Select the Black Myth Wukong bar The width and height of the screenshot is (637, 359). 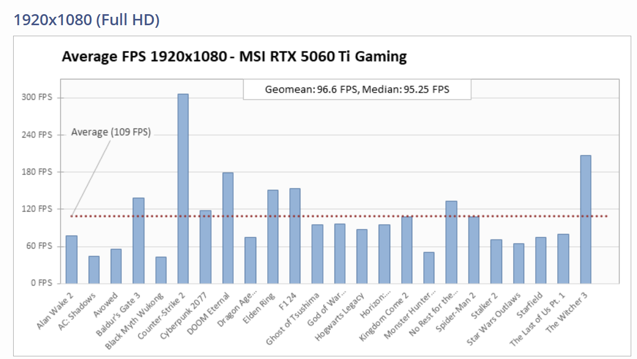(161, 270)
